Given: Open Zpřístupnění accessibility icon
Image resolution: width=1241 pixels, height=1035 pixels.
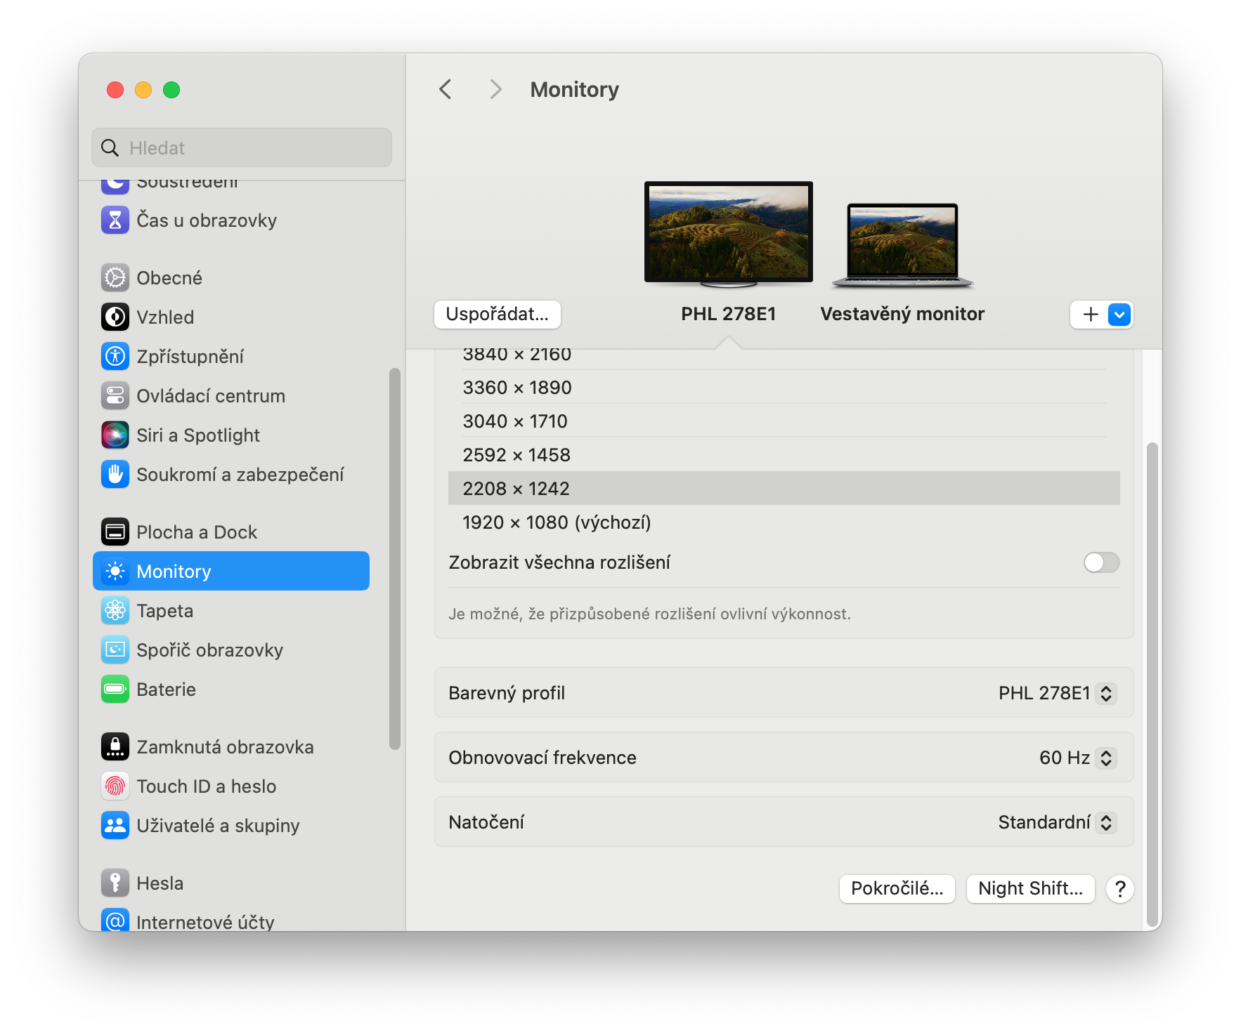Looking at the screenshot, I should click(x=115, y=357).
